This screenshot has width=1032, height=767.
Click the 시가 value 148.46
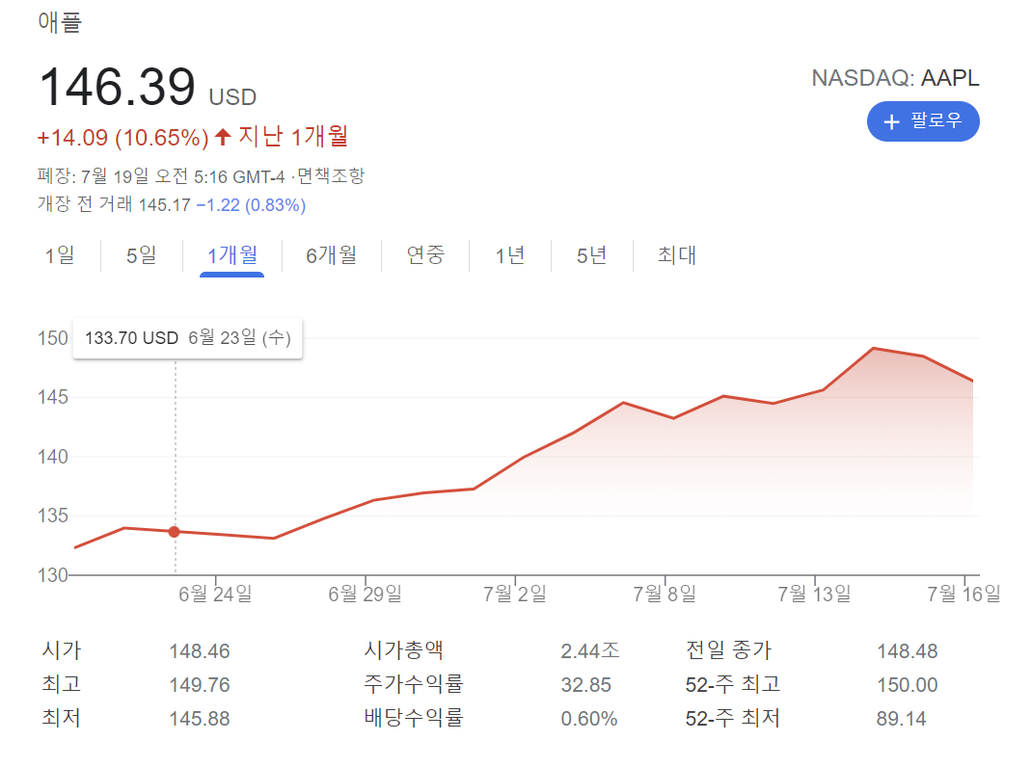click(200, 651)
